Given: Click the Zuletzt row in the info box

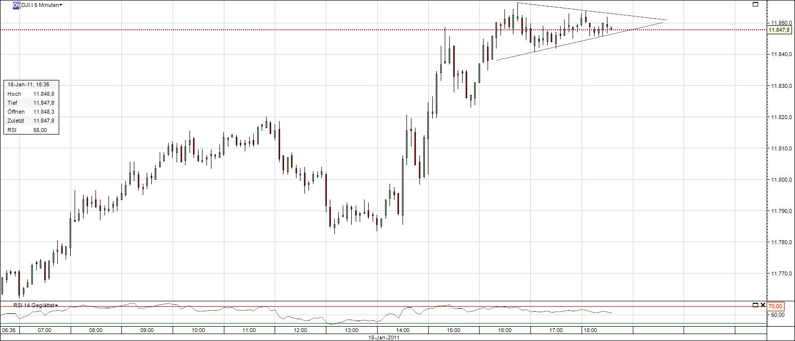Looking at the screenshot, I should click(31, 121).
